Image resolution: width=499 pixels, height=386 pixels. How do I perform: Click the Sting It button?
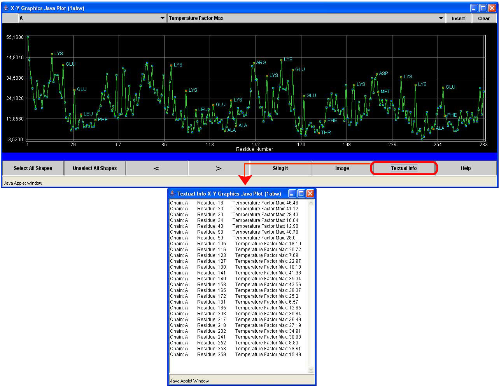point(280,168)
